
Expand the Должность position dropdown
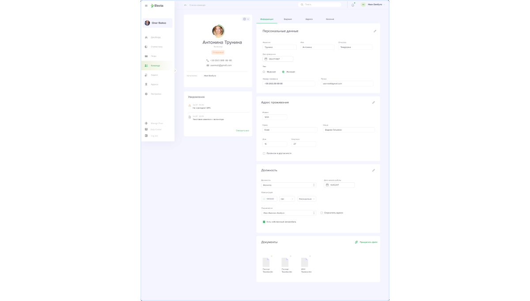pyautogui.click(x=288, y=185)
